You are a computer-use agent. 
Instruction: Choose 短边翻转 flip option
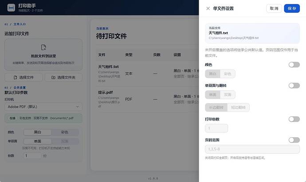click(238, 107)
